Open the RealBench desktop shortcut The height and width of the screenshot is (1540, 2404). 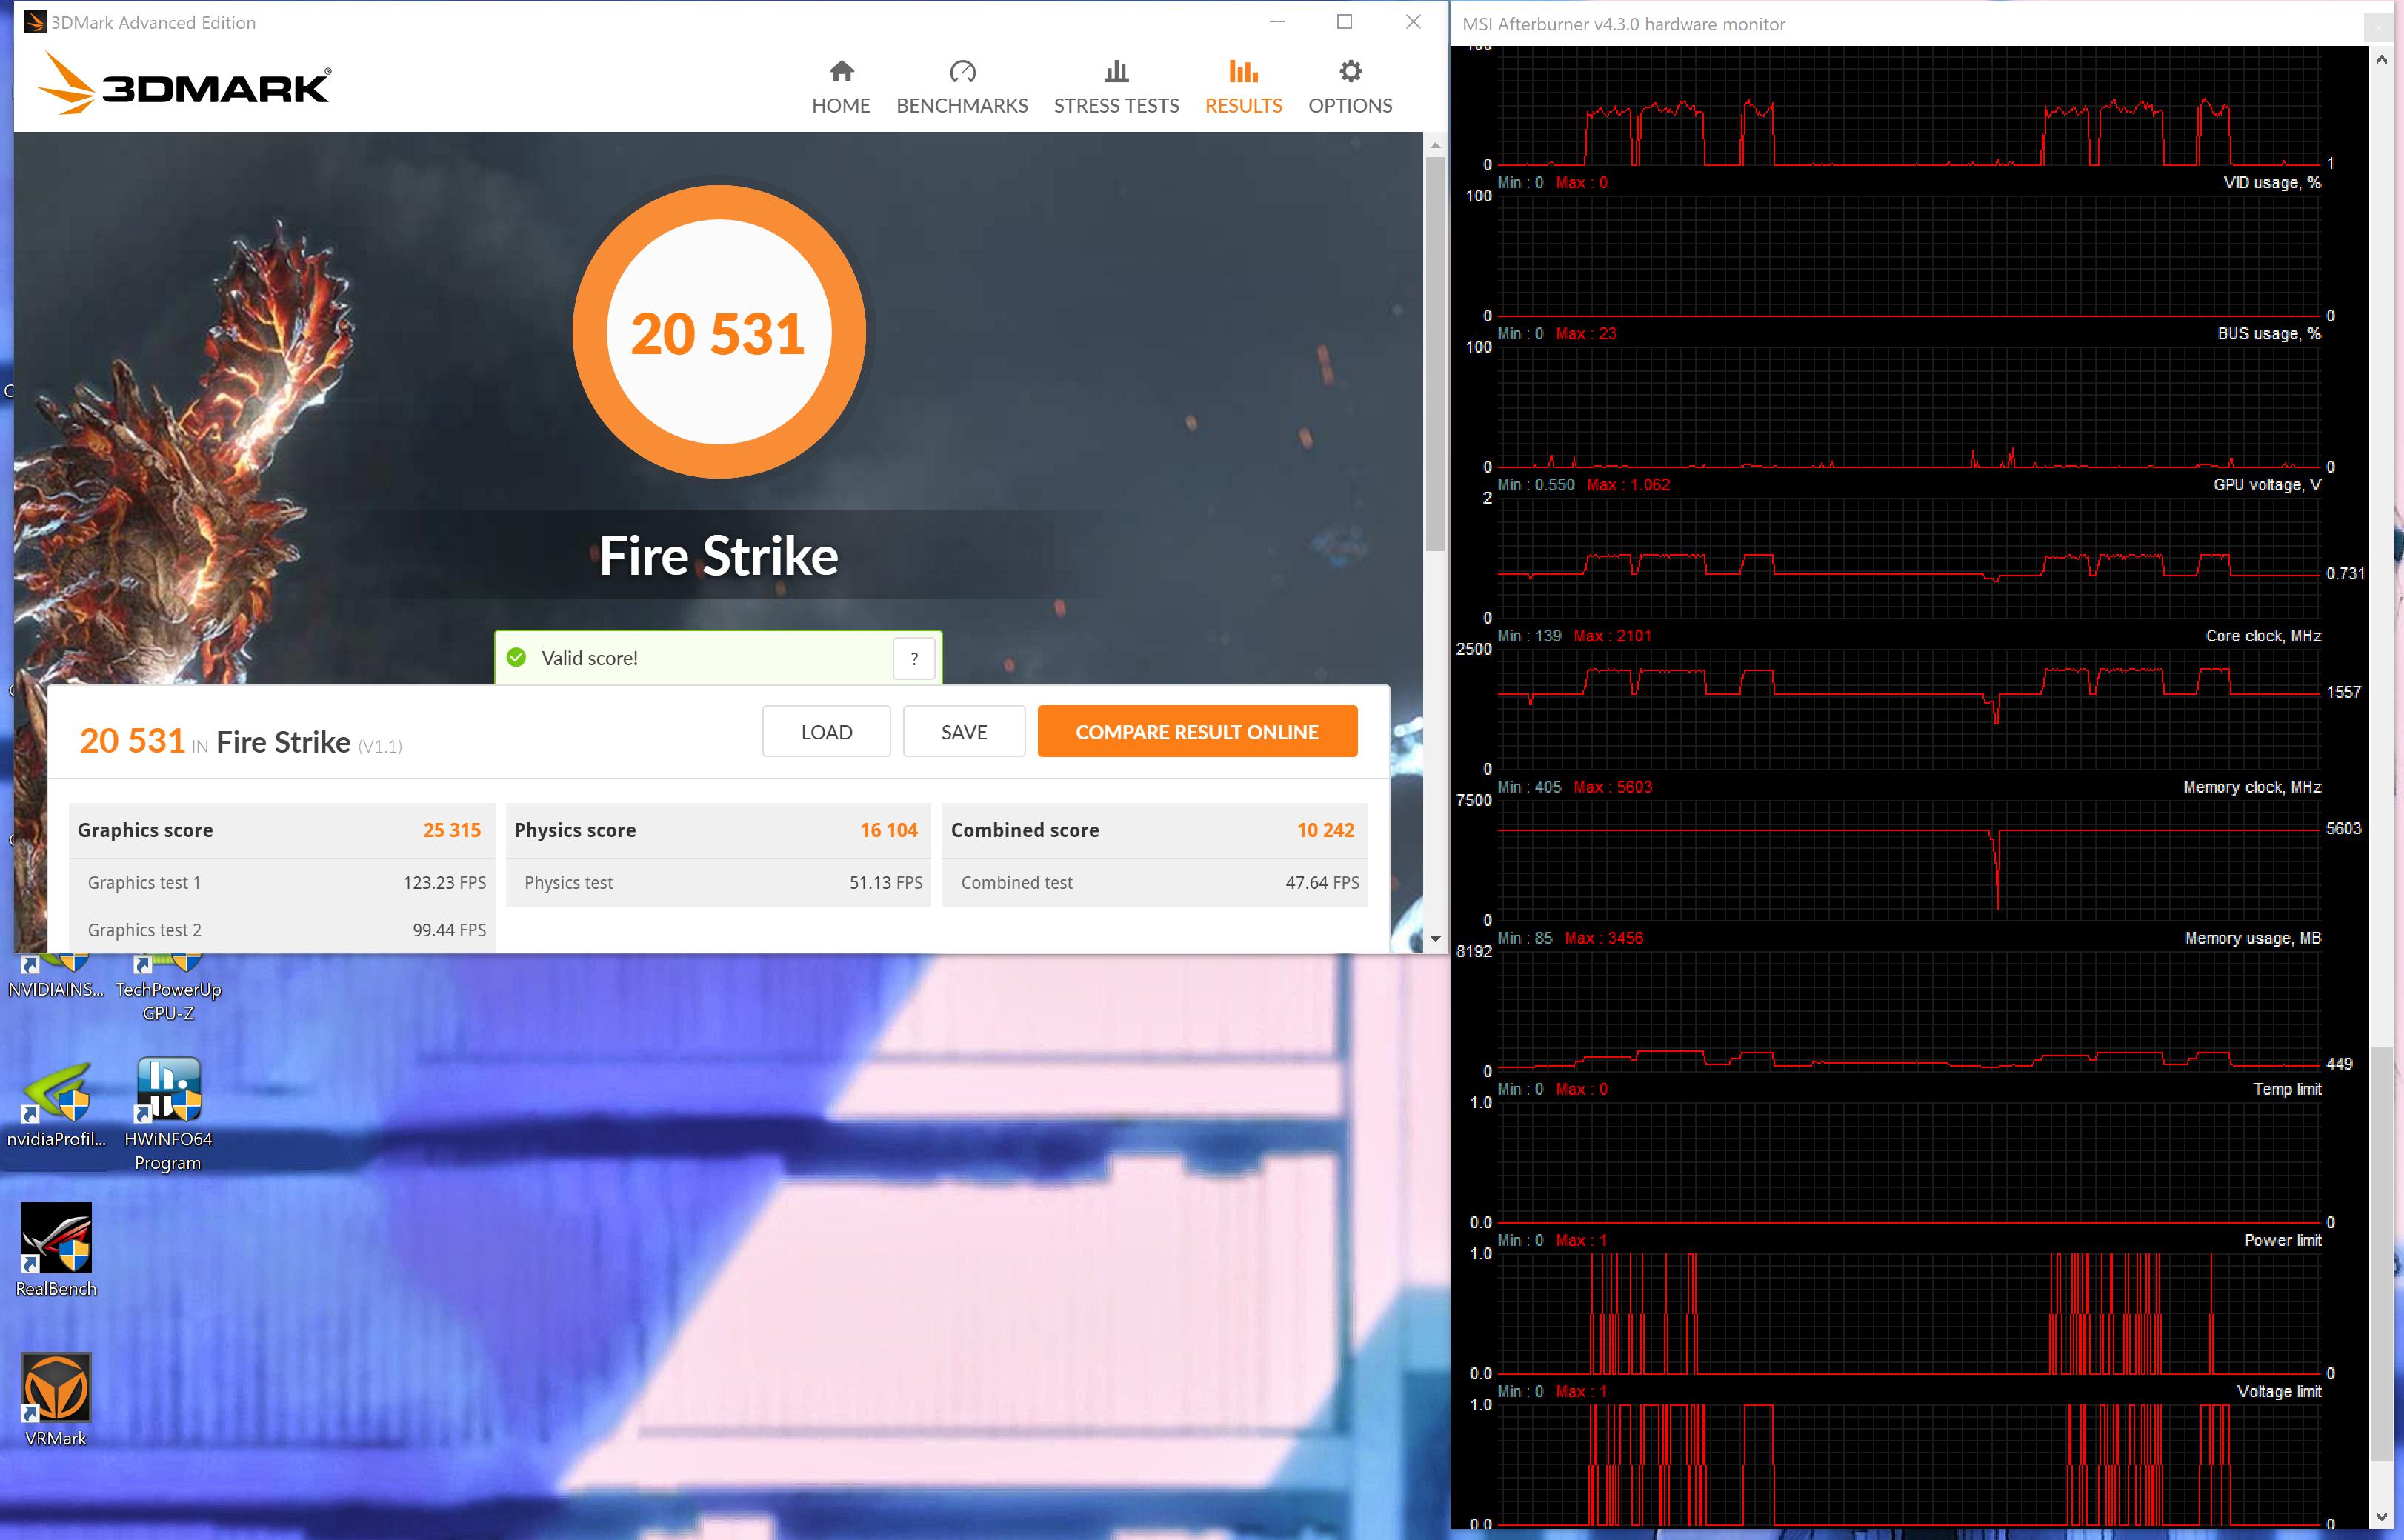tap(56, 1238)
